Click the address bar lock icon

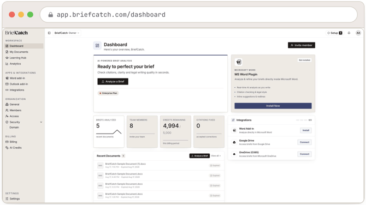click(x=50, y=15)
